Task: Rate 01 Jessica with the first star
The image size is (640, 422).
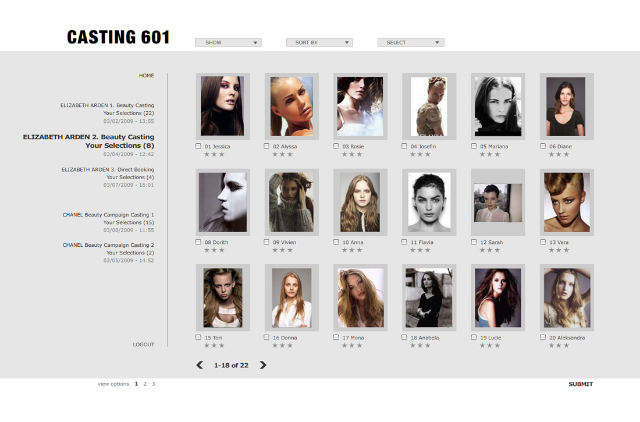Action: [x=207, y=154]
